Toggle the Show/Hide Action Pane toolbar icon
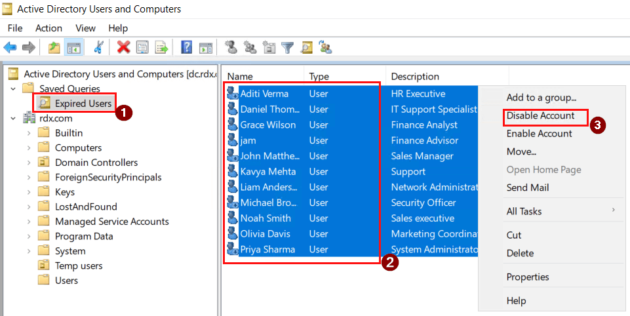The width and height of the screenshot is (630, 316). click(206, 49)
